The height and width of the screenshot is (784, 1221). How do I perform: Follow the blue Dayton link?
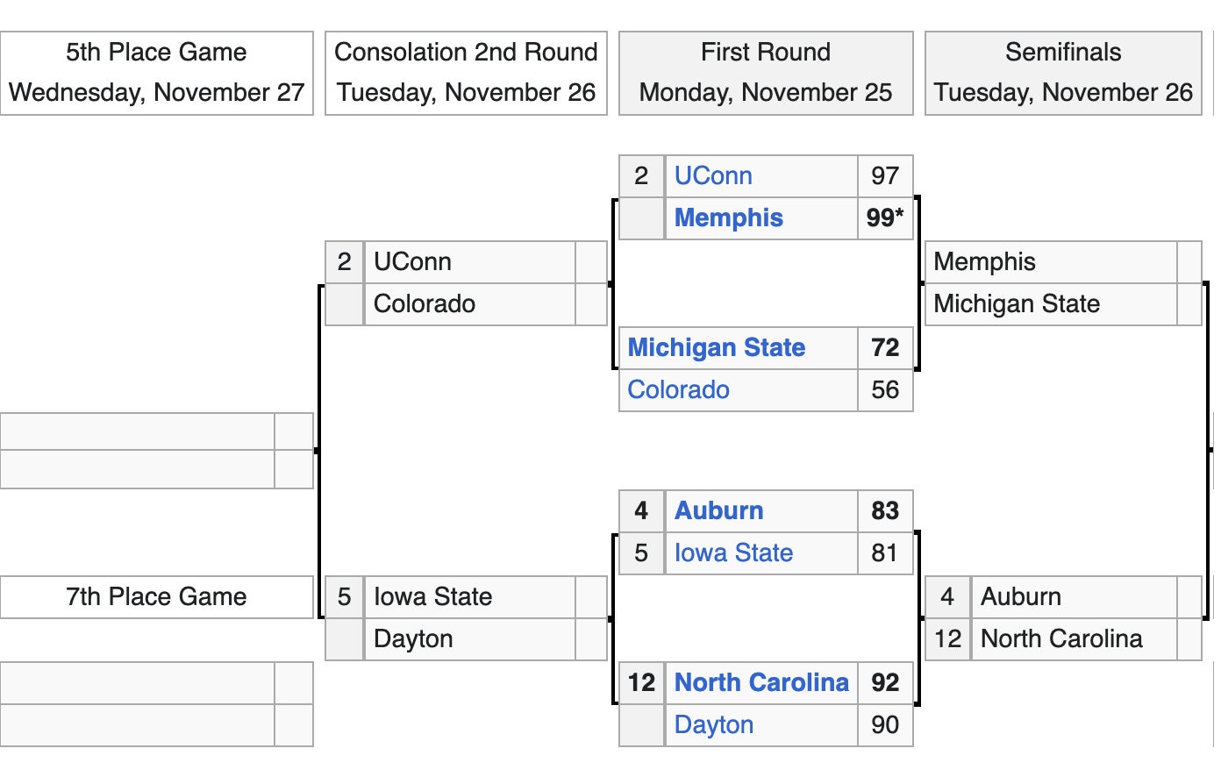coord(713,725)
